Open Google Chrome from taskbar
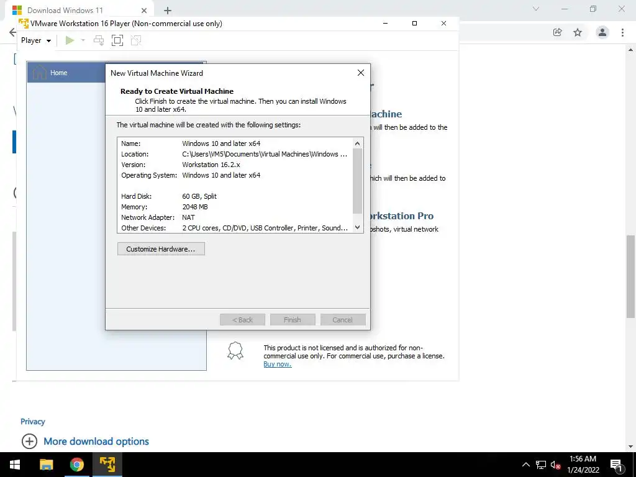This screenshot has width=636, height=477. click(x=77, y=465)
